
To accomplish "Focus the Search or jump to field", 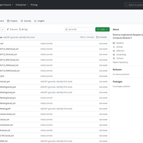I will coord(134,5).
